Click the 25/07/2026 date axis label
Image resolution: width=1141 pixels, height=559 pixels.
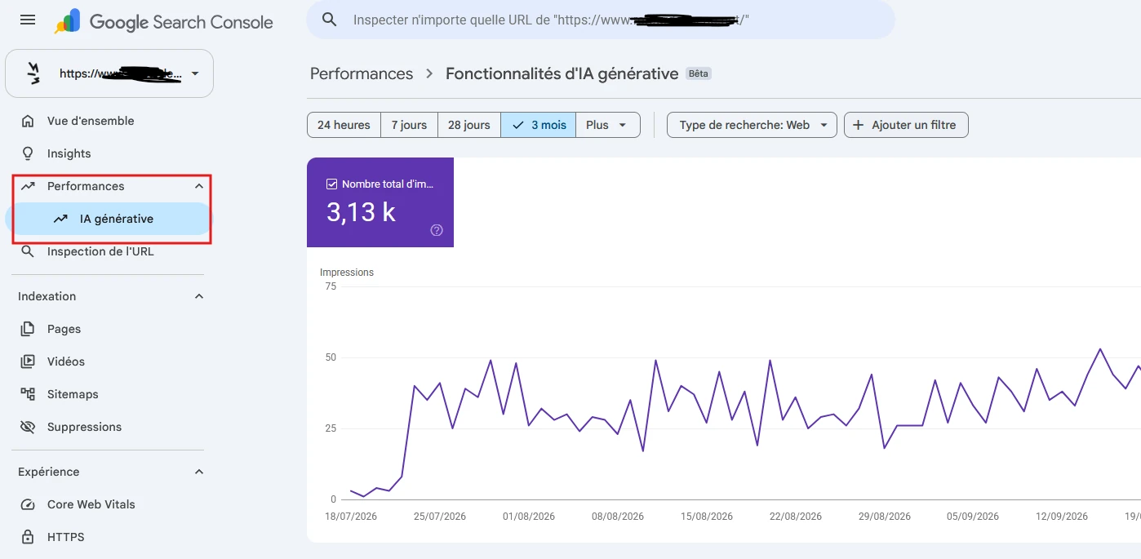440,517
